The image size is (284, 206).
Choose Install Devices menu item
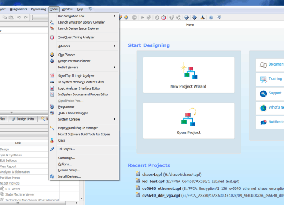click(x=69, y=177)
